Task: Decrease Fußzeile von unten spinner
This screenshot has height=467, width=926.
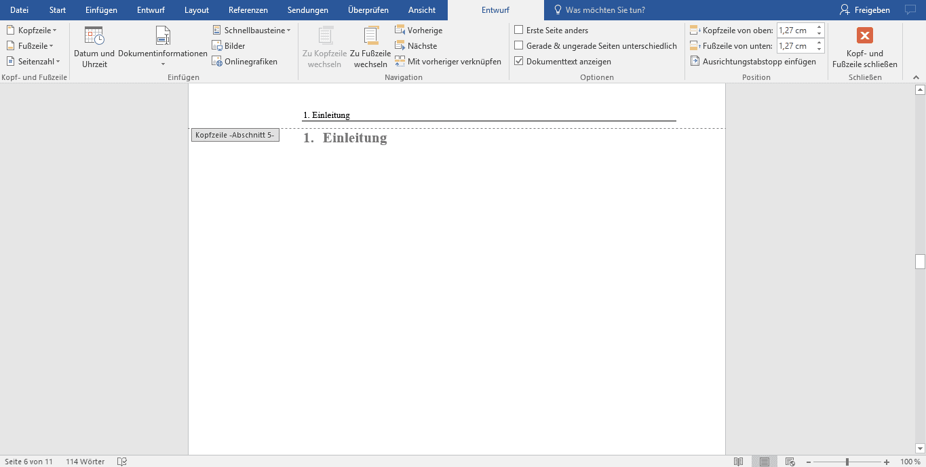Action: click(x=819, y=49)
